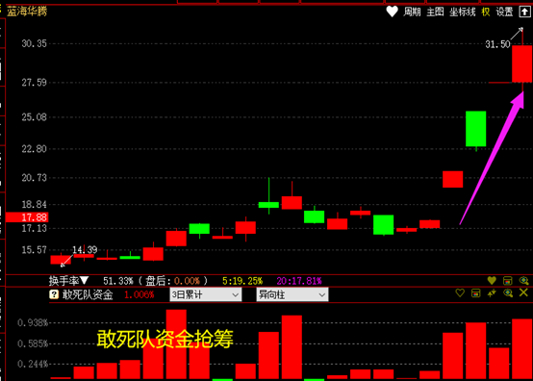Click indicator window icon in 敢死队资金 panel
The image size is (533, 381).
pyautogui.click(x=475, y=293)
